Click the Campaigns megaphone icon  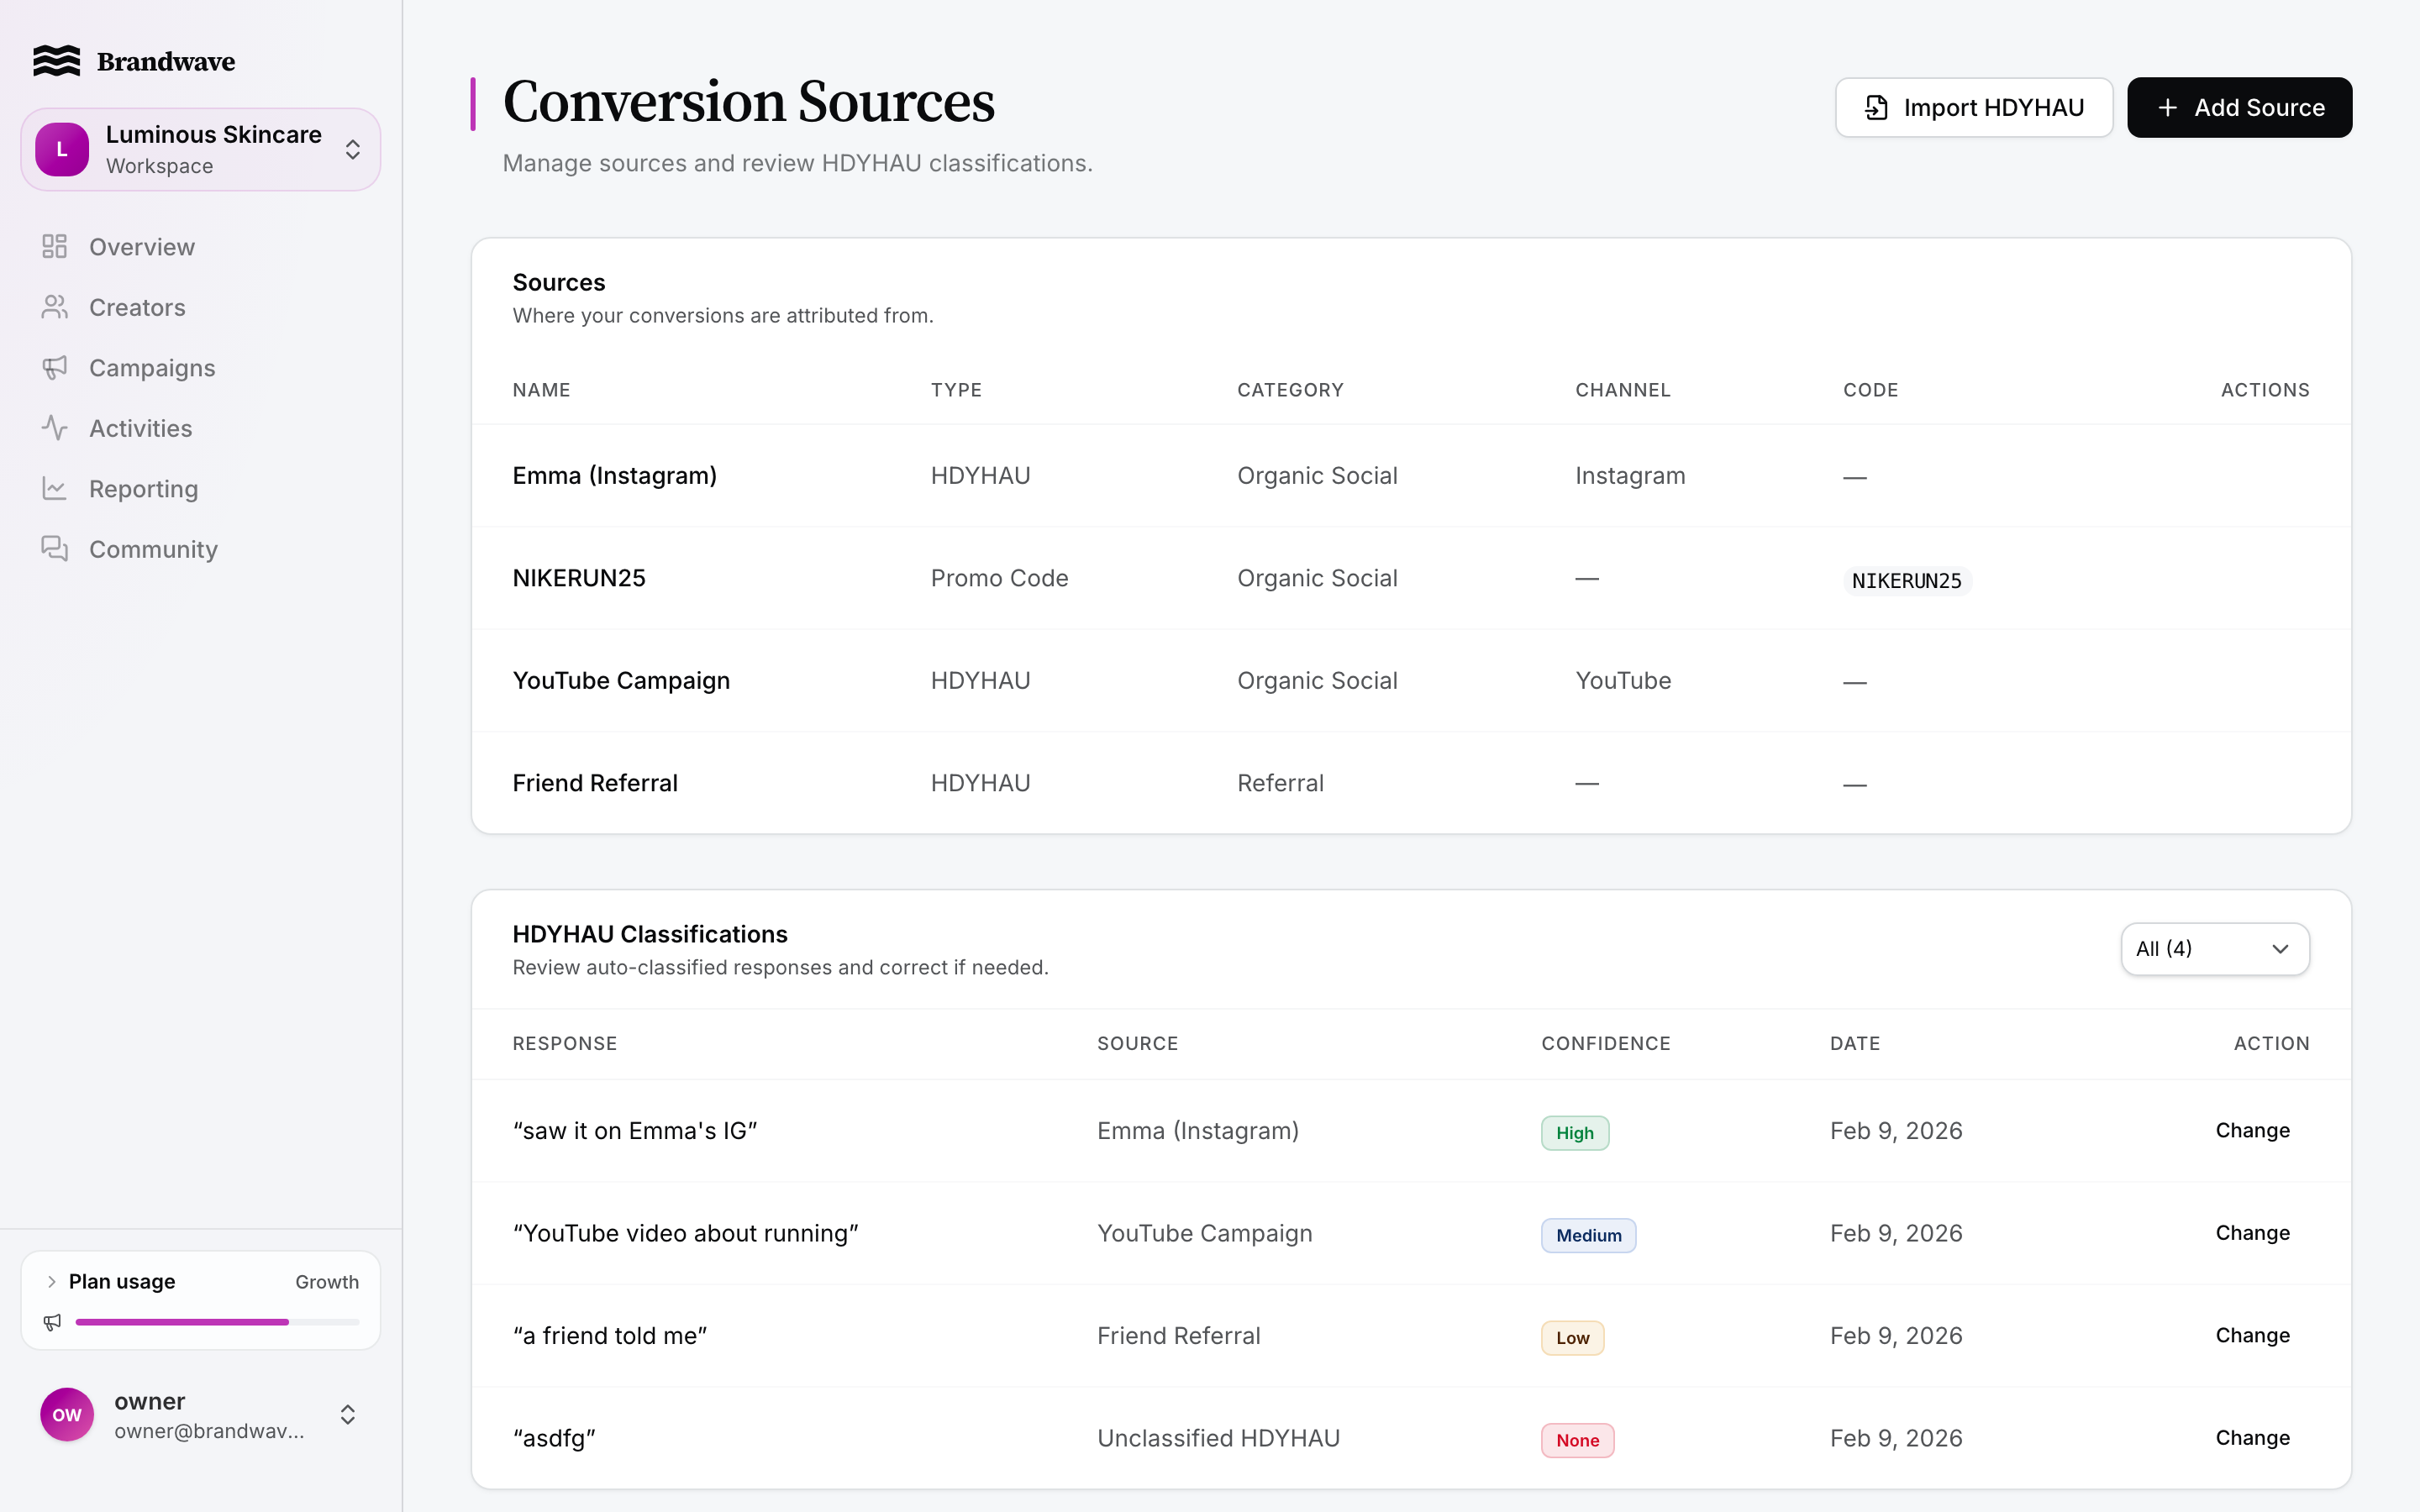pyautogui.click(x=54, y=368)
